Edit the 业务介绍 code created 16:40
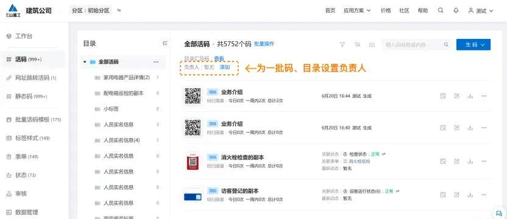This screenshot has height=219, width=507. (x=456, y=128)
